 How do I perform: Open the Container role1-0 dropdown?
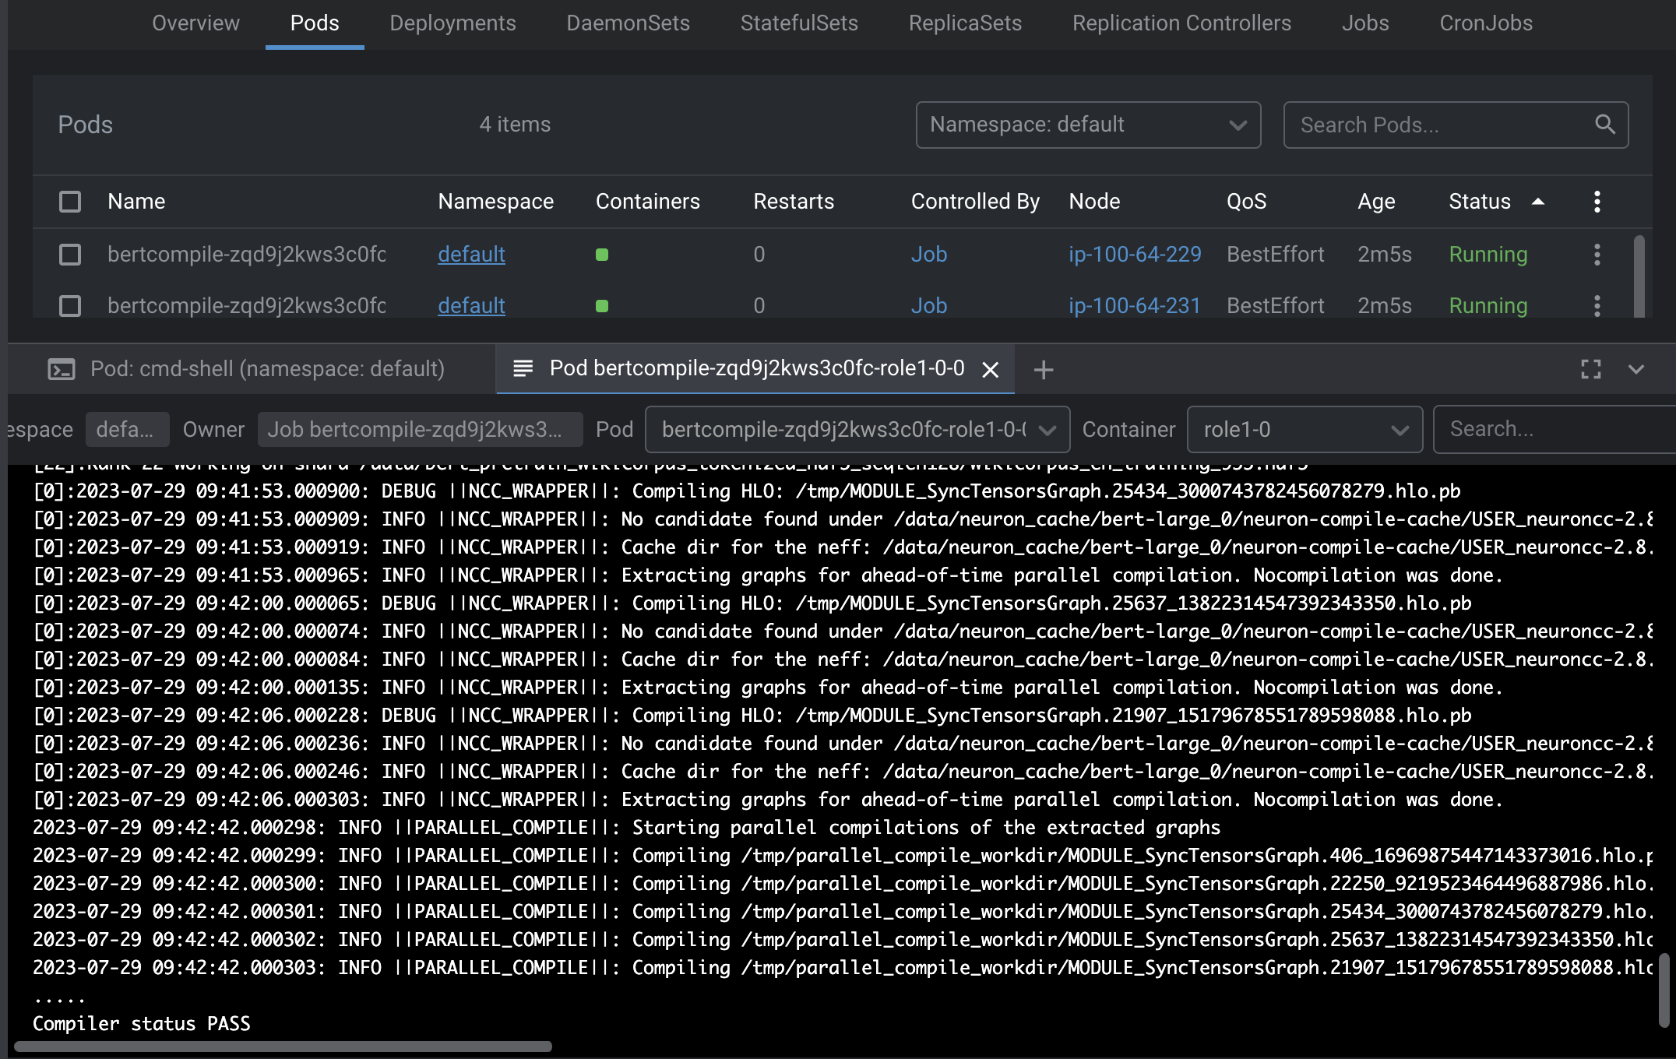point(1305,429)
